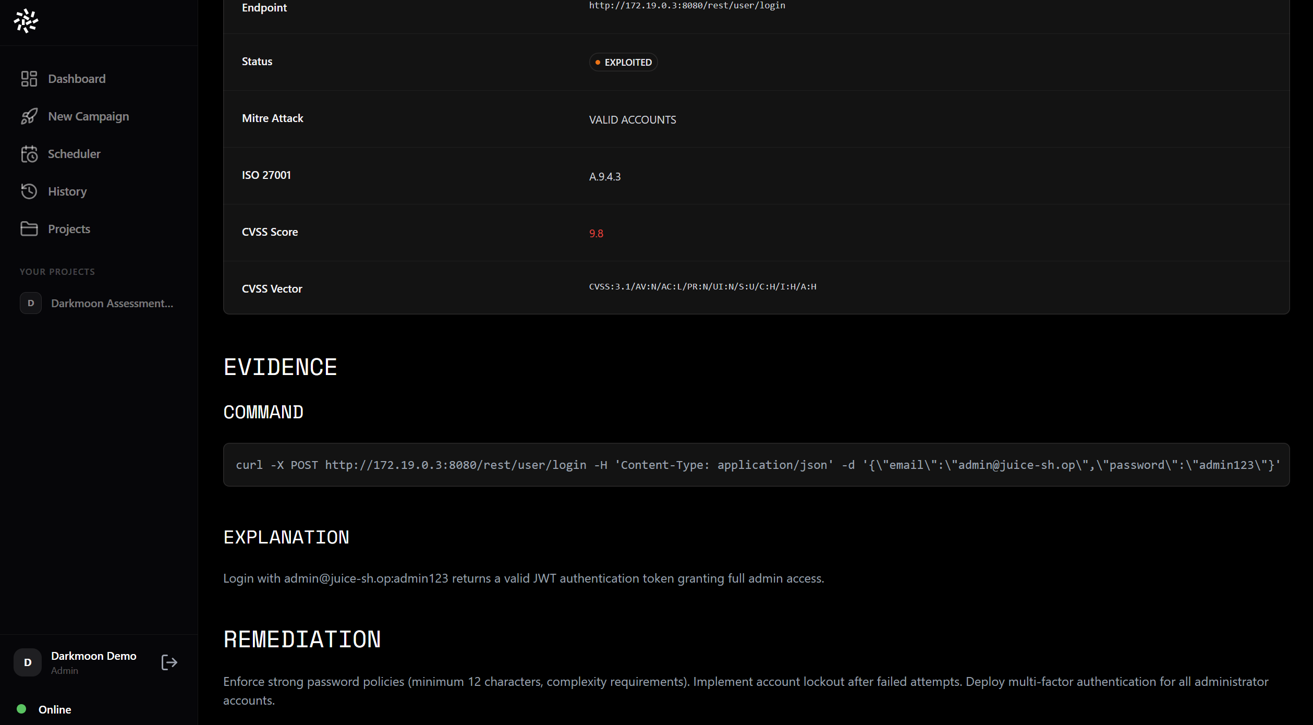Screen dimensions: 1313x725
Task: Click the remediation paragraph on password policies
Action: (x=746, y=691)
